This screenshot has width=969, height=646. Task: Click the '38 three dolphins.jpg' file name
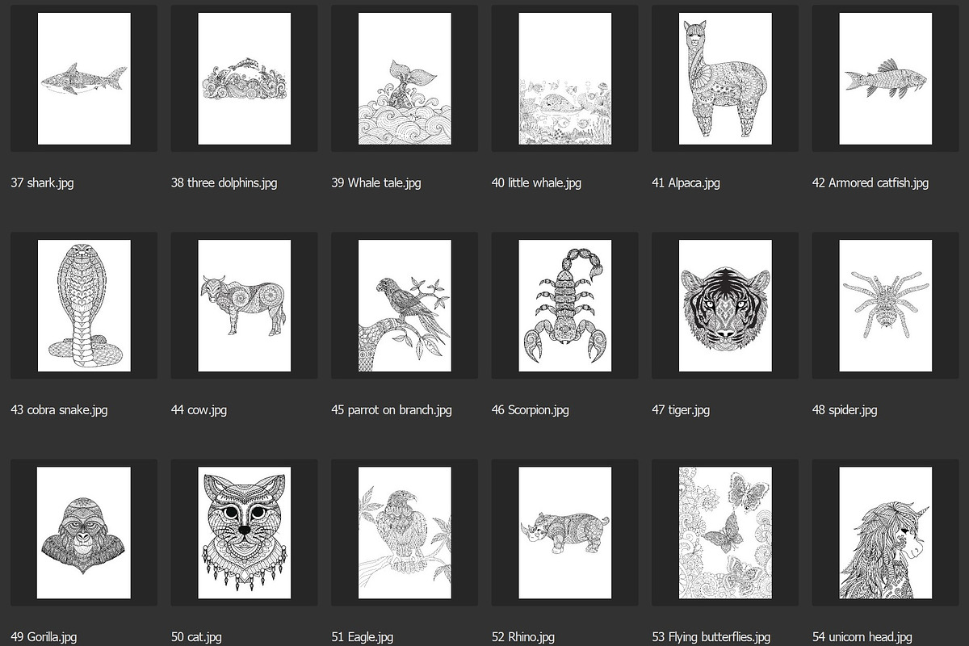tap(224, 183)
